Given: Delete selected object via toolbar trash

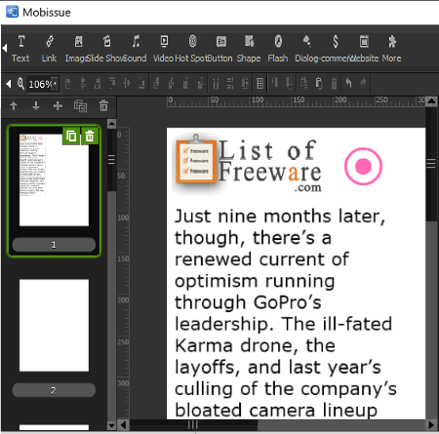Looking at the screenshot, I should (334, 83).
